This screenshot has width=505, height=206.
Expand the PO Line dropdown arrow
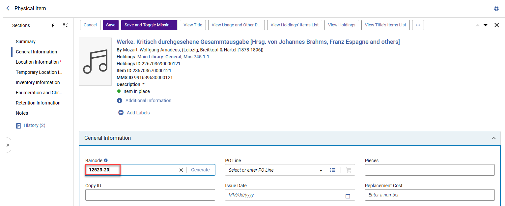point(321,170)
